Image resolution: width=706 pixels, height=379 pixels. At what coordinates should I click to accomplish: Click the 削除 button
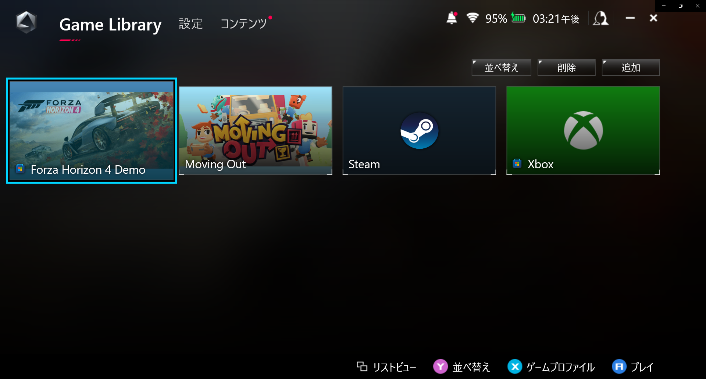click(567, 68)
